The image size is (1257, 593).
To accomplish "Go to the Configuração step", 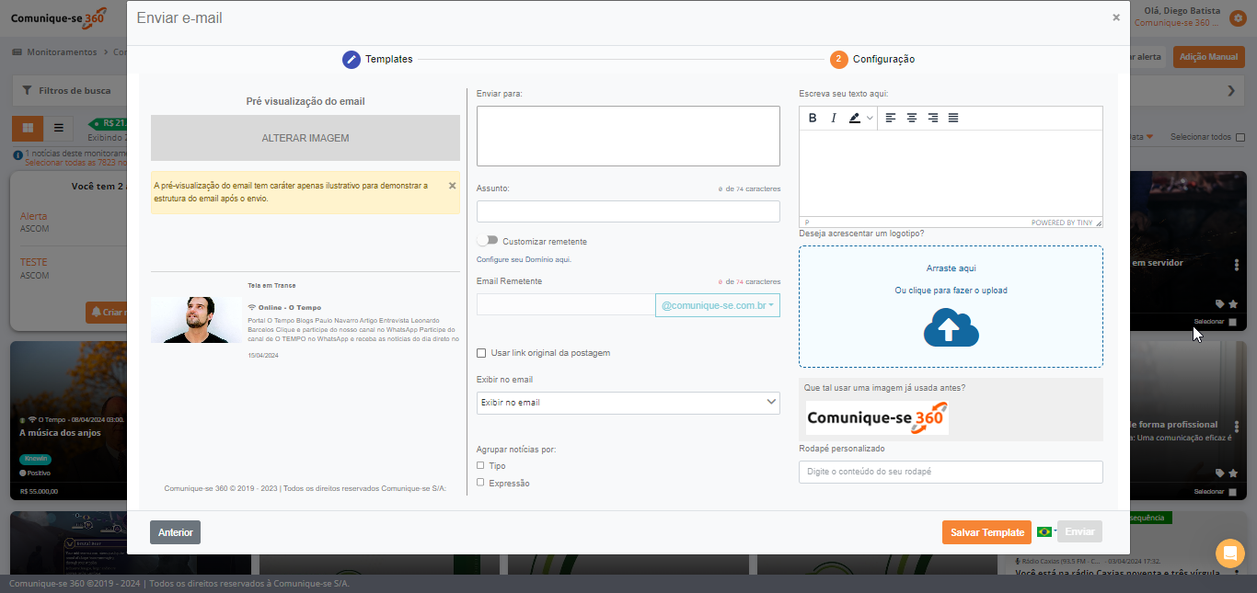I will coord(872,59).
